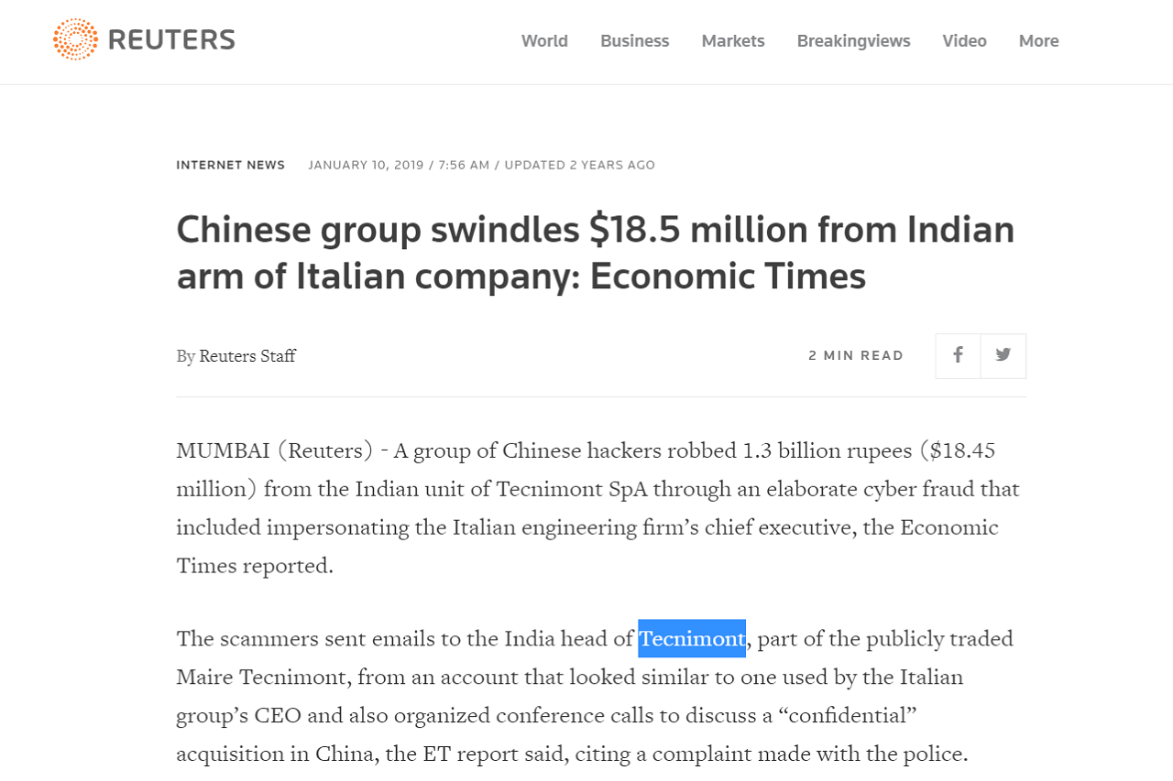The width and height of the screenshot is (1173, 781).
Task: Click the highlighted word Tecnimont
Action: tap(692, 638)
